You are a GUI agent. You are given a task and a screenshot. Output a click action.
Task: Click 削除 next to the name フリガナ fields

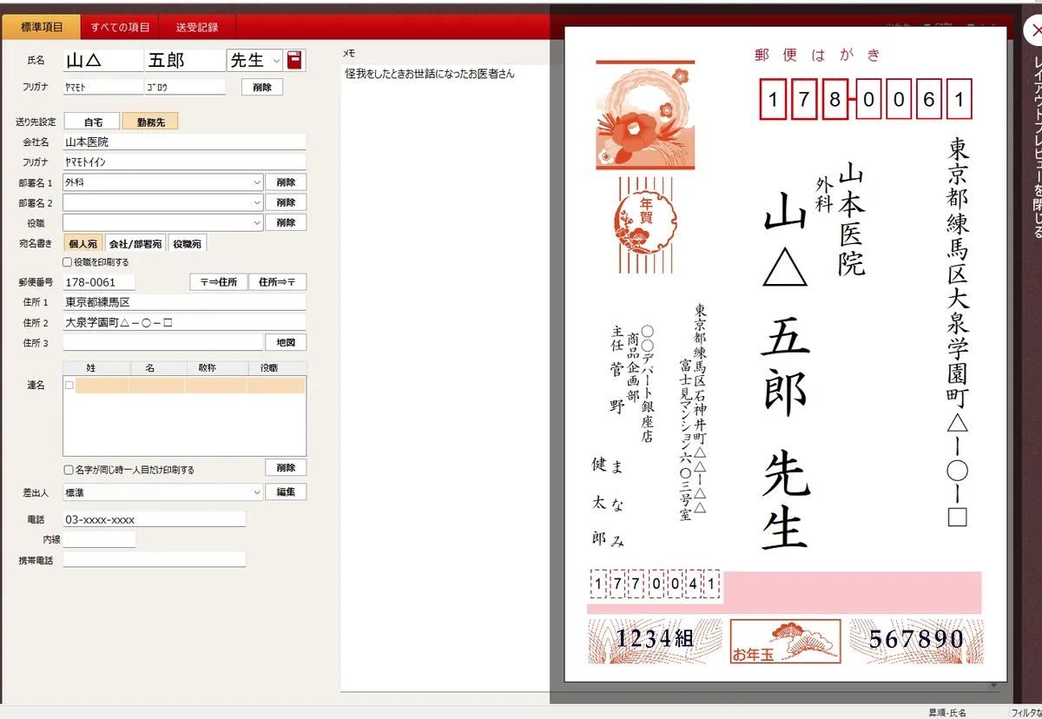pyautogui.click(x=262, y=87)
